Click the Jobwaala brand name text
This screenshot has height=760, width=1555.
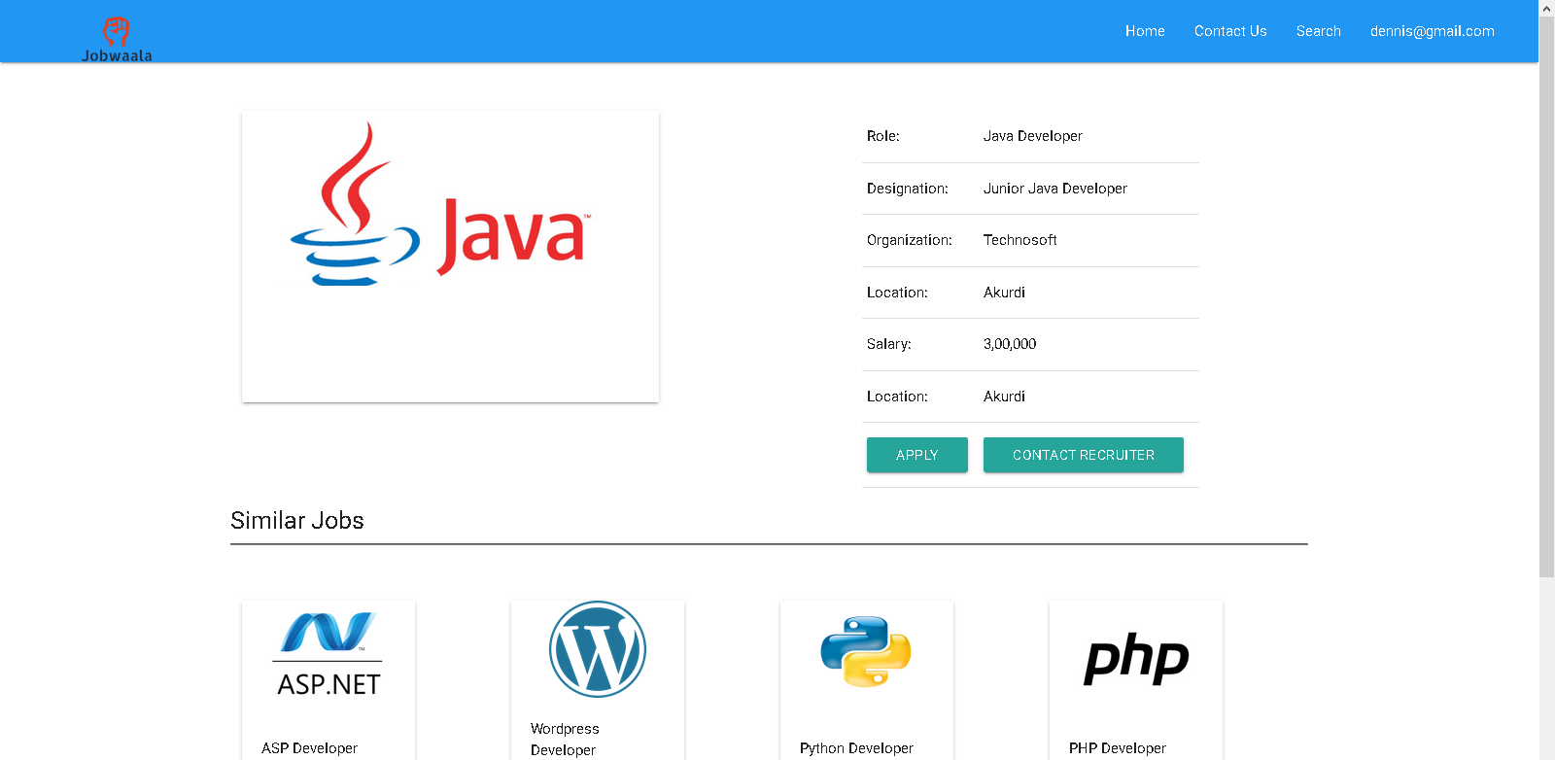(117, 56)
